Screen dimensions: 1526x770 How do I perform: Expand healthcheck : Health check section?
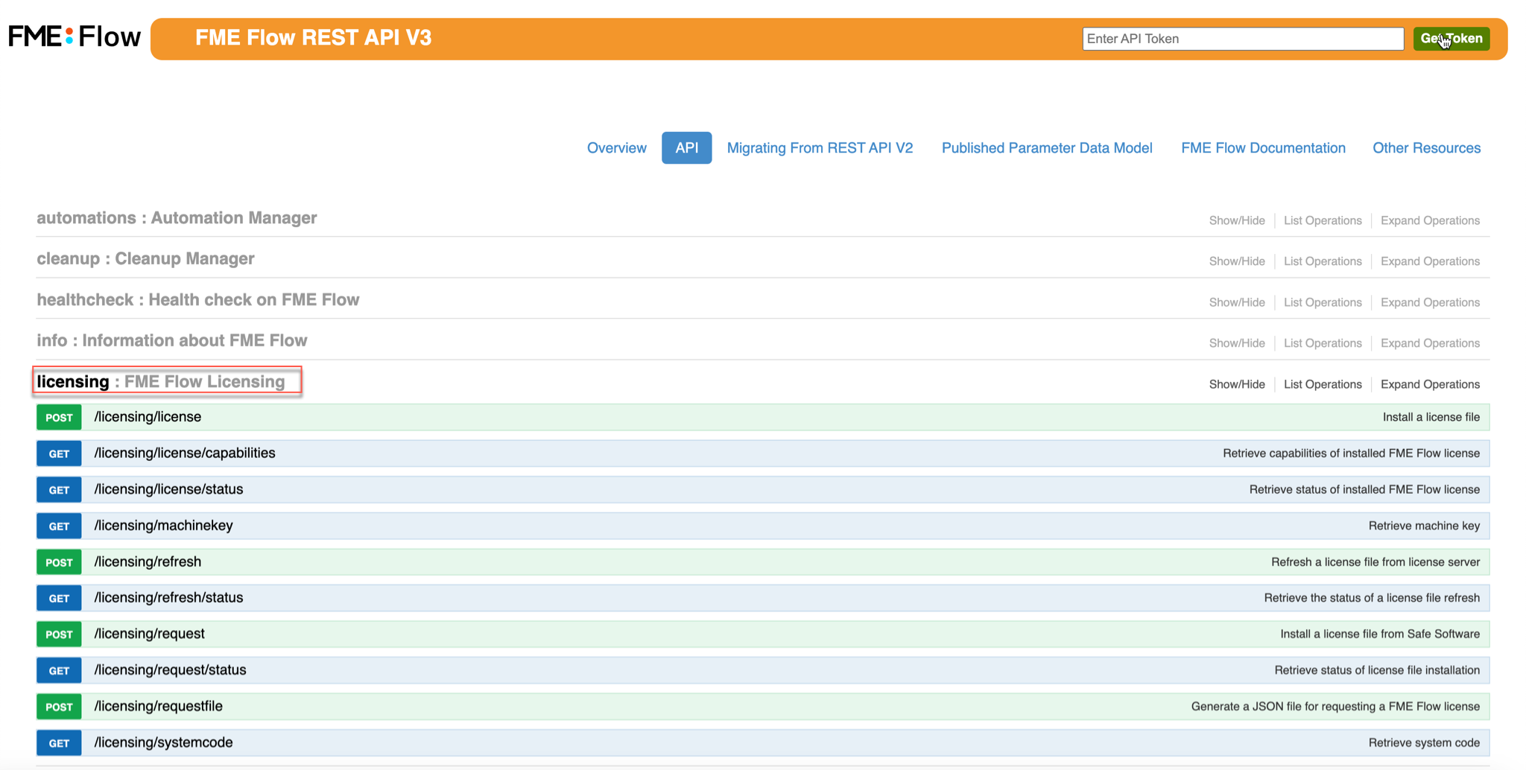point(198,300)
